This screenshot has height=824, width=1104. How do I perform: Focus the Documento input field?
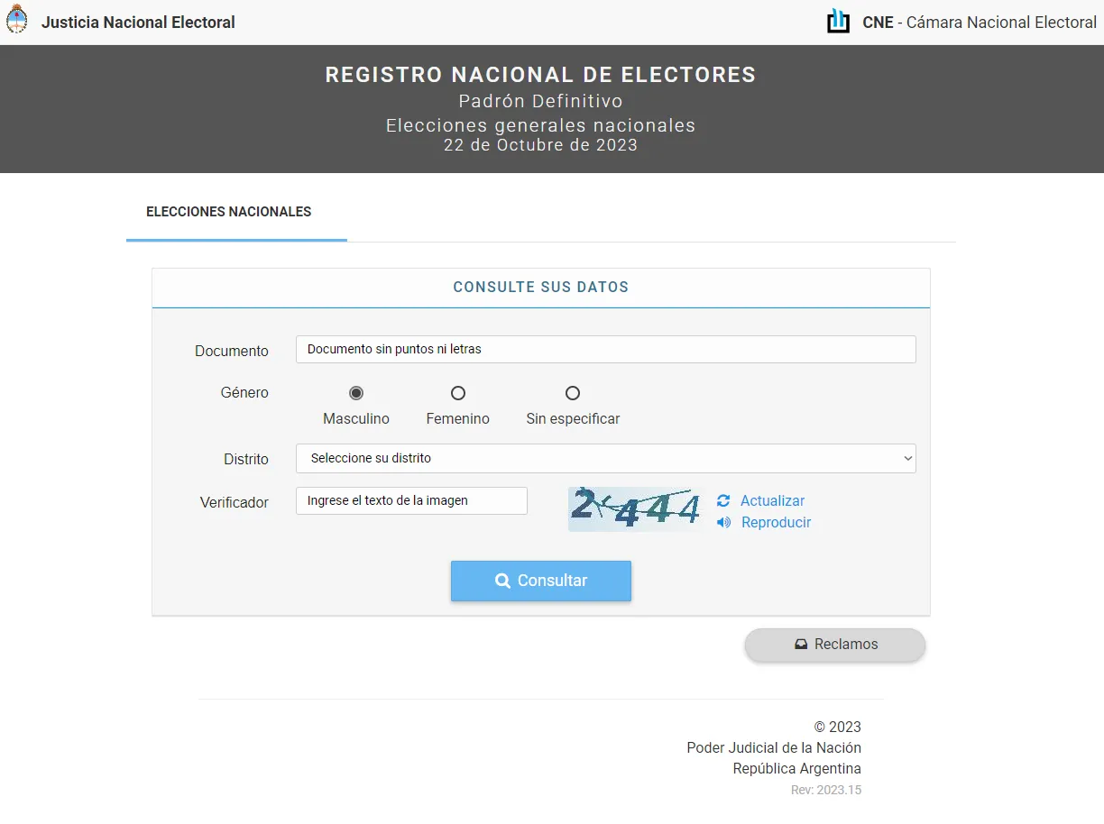pos(605,349)
